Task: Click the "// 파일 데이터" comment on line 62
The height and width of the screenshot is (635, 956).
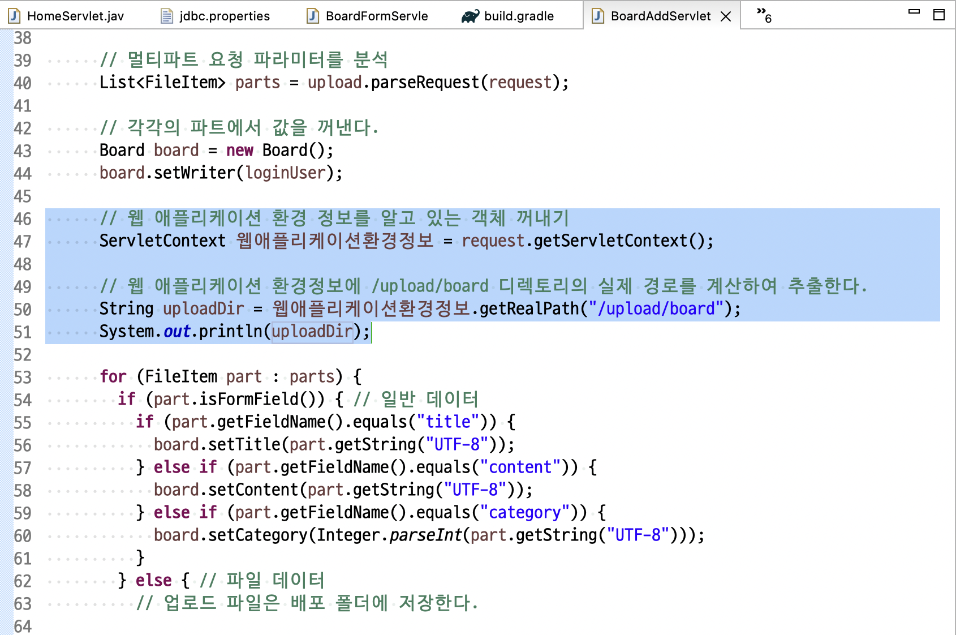Action: [x=262, y=581]
